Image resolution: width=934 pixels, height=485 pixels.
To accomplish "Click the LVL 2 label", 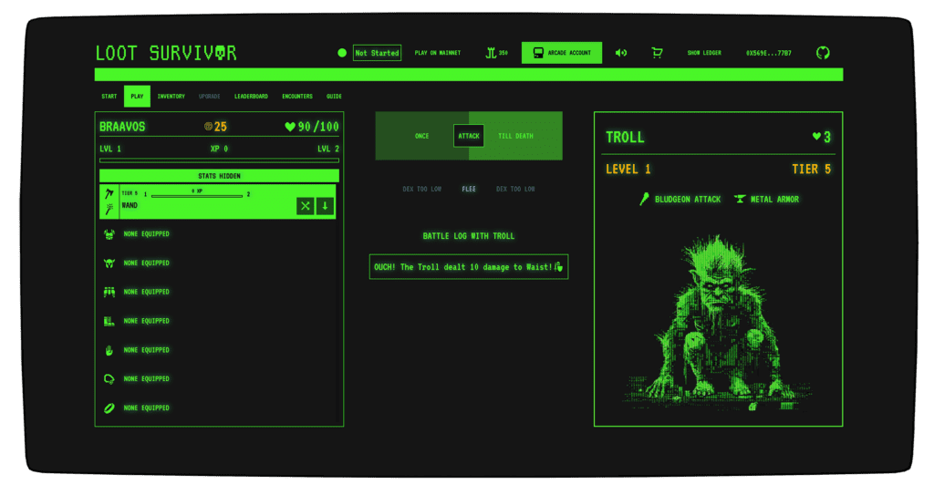I will [328, 149].
